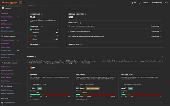Click the Desktop Interactivity progress bar

pos(96,94)
